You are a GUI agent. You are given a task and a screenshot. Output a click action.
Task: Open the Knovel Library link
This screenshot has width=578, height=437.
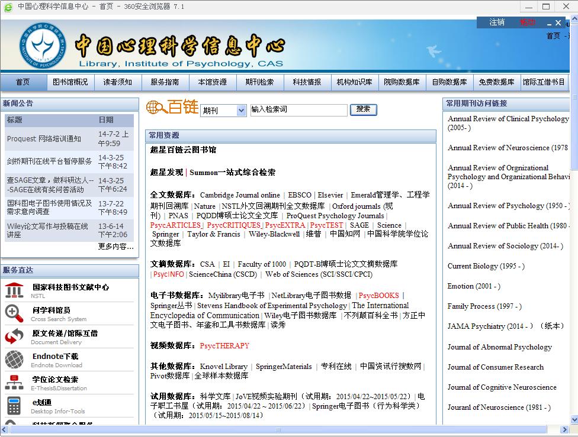click(224, 366)
